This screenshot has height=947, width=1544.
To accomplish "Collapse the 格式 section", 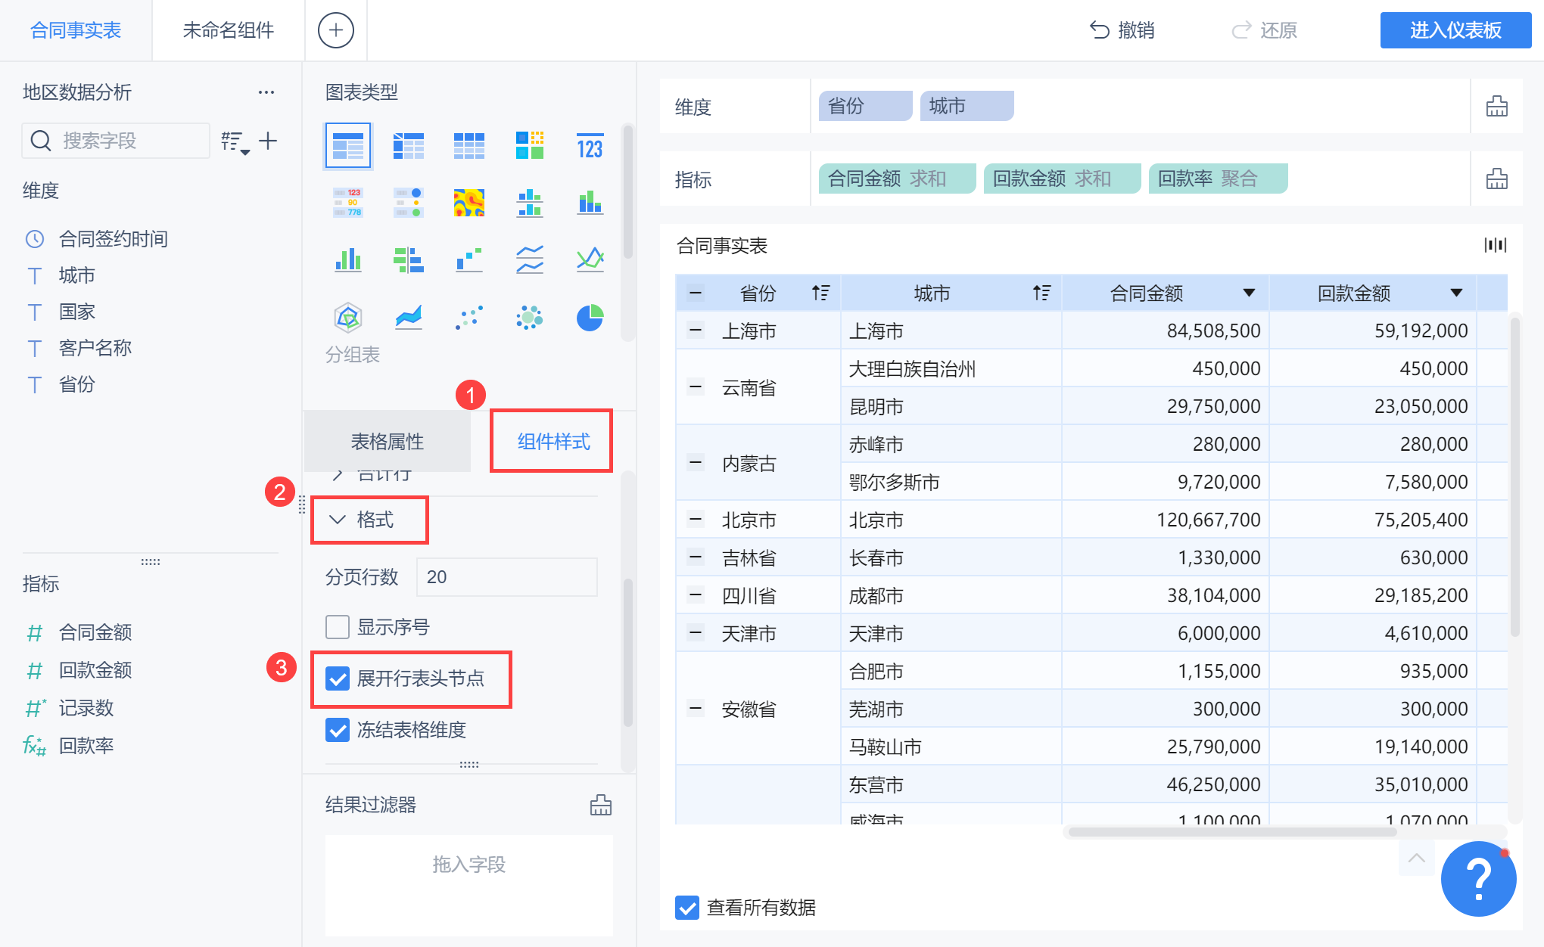I will point(338,520).
